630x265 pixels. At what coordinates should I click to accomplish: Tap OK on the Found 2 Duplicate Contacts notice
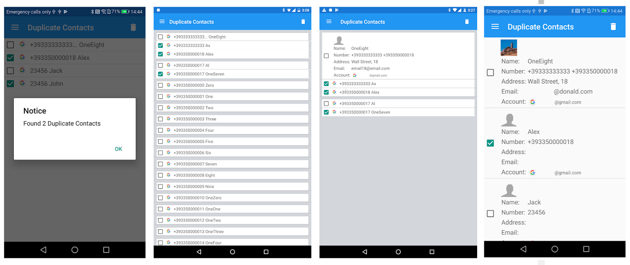(118, 149)
